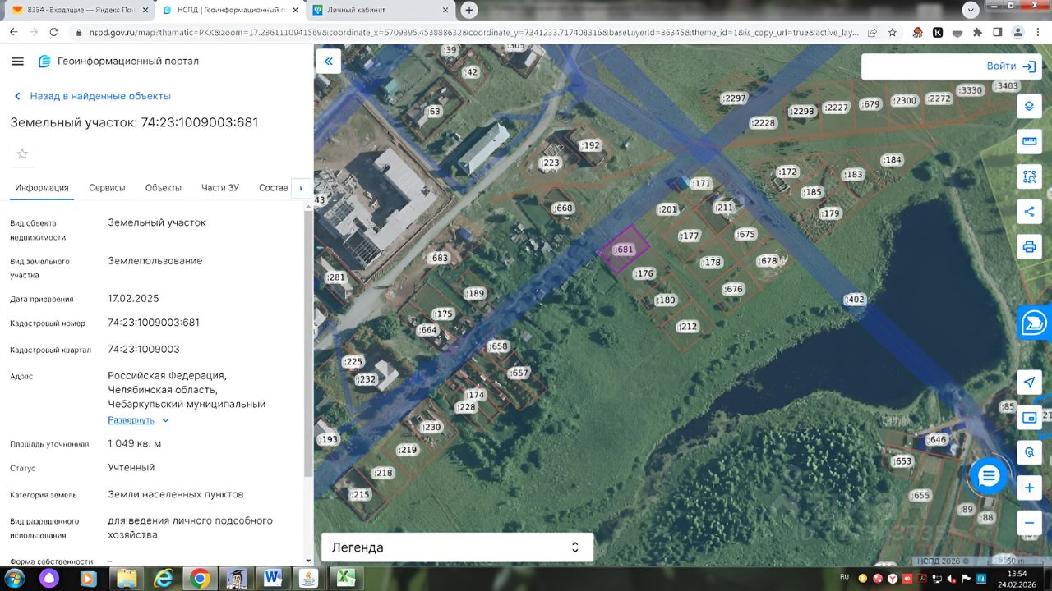Open the Chrome profile menu
1052x591 pixels.
[x=1017, y=33]
